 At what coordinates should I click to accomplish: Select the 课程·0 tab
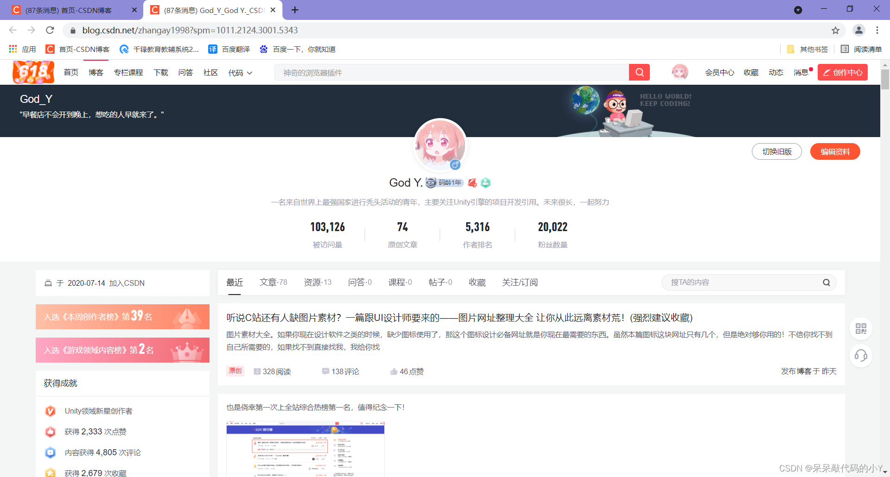400,282
